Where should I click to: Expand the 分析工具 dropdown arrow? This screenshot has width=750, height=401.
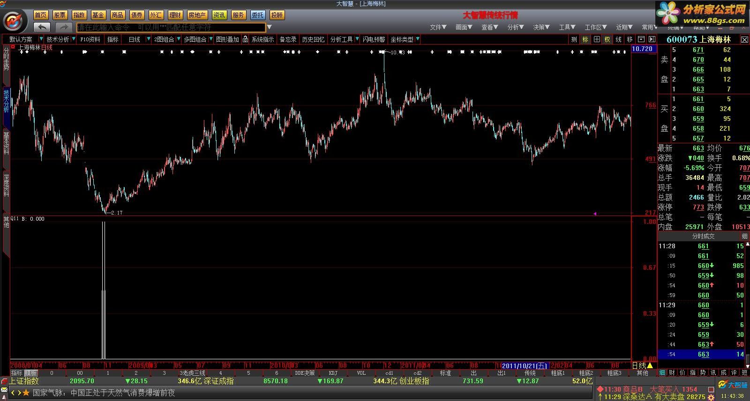(357, 39)
